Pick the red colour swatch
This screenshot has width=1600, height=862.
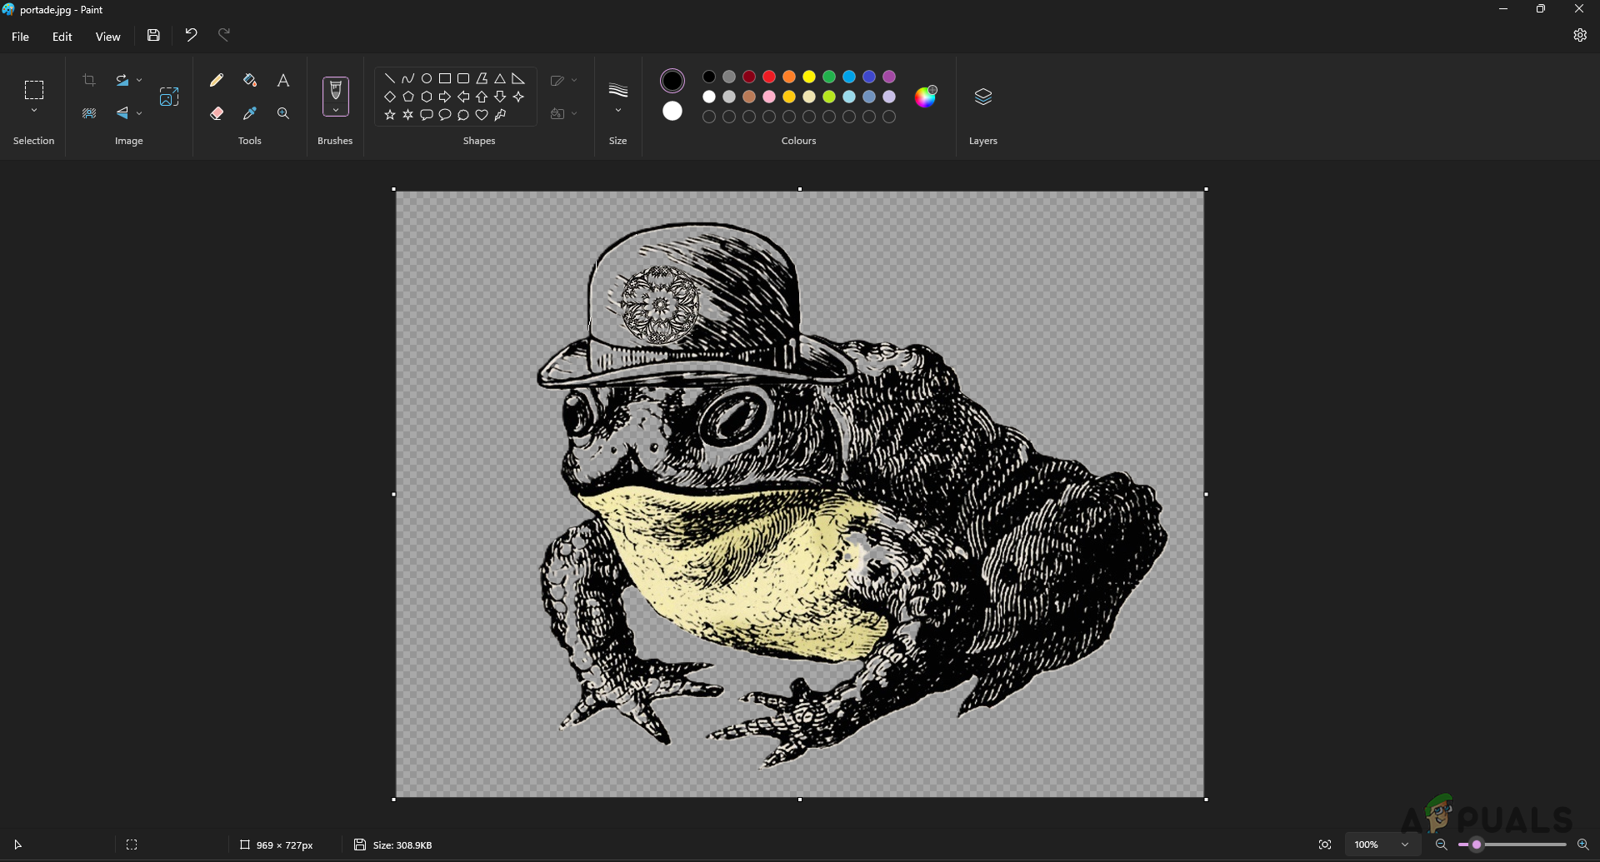[769, 77]
